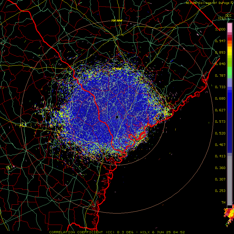Click the 0.520 scale value
The height and width of the screenshot is (234, 234).
tap(220, 133)
